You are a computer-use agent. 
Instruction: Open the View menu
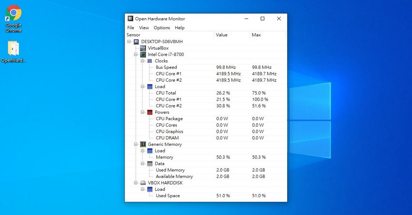[x=144, y=28]
